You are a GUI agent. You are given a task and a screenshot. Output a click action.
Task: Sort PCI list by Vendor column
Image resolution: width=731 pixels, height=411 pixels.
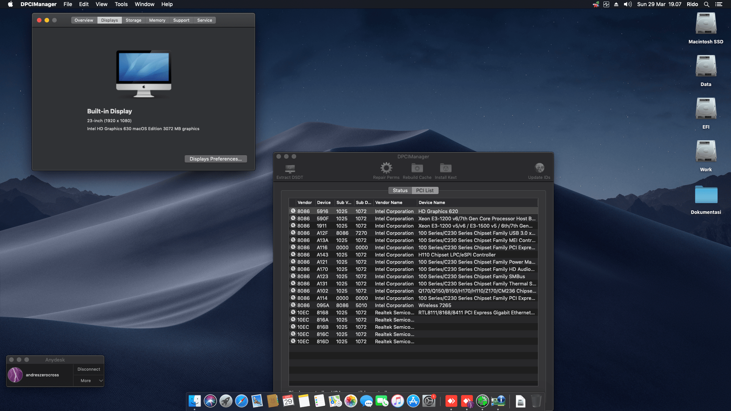click(305, 202)
